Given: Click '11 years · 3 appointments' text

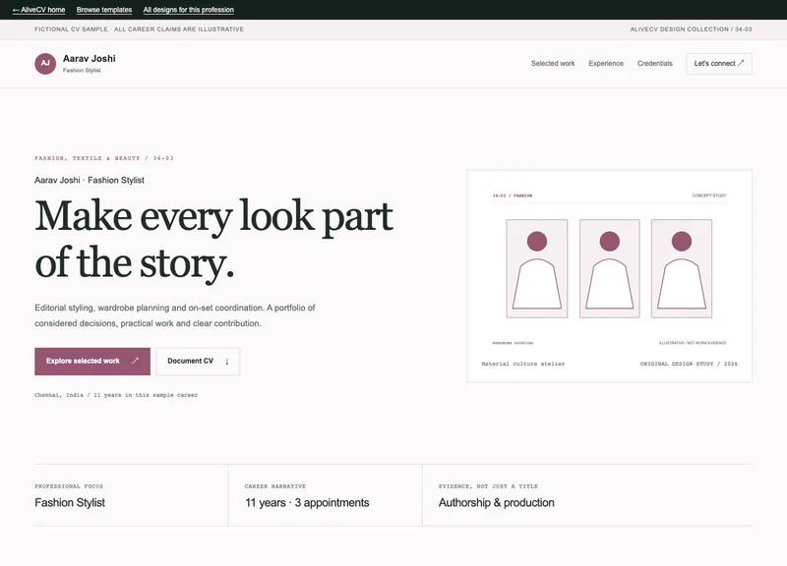Looking at the screenshot, I should pyautogui.click(x=307, y=502).
